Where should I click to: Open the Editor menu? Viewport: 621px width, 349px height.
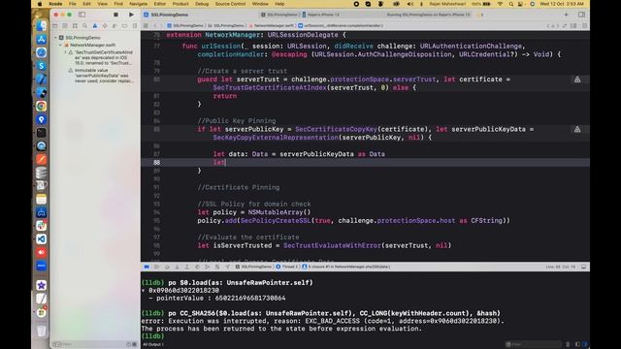coord(159,4)
